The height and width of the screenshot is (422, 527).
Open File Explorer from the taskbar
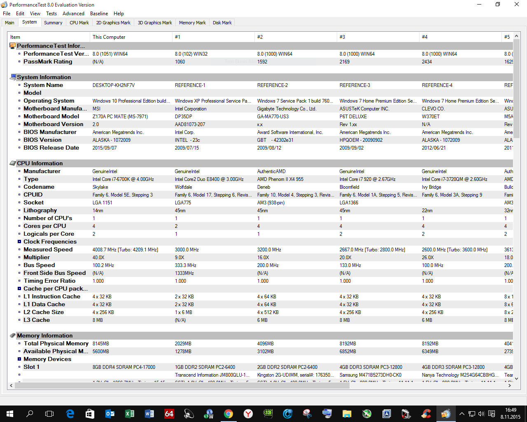[x=347, y=413]
